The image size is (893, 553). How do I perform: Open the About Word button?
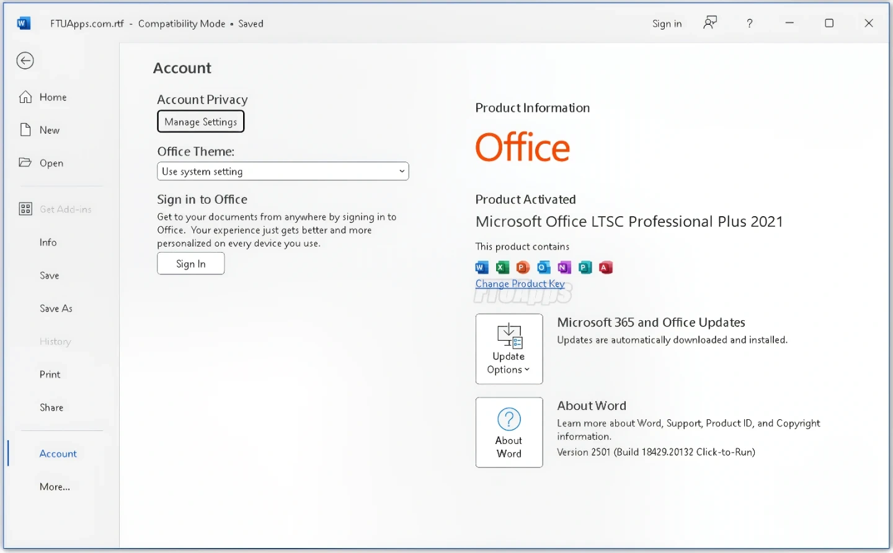pos(509,432)
